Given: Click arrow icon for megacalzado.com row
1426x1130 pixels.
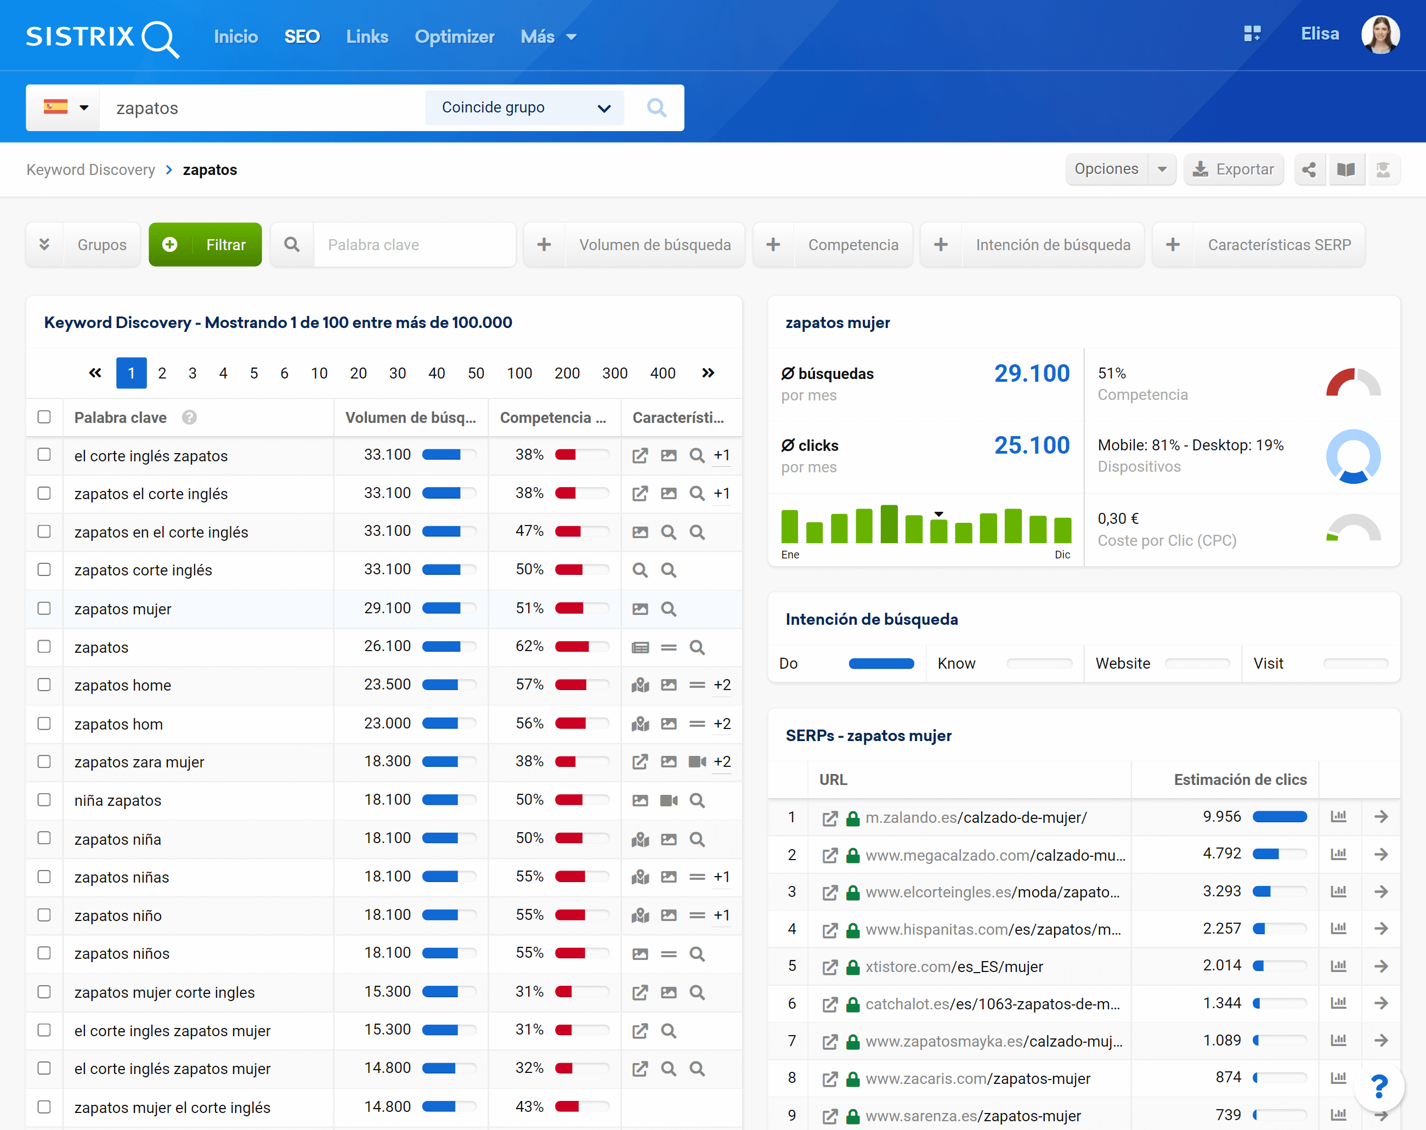Looking at the screenshot, I should click(1380, 854).
